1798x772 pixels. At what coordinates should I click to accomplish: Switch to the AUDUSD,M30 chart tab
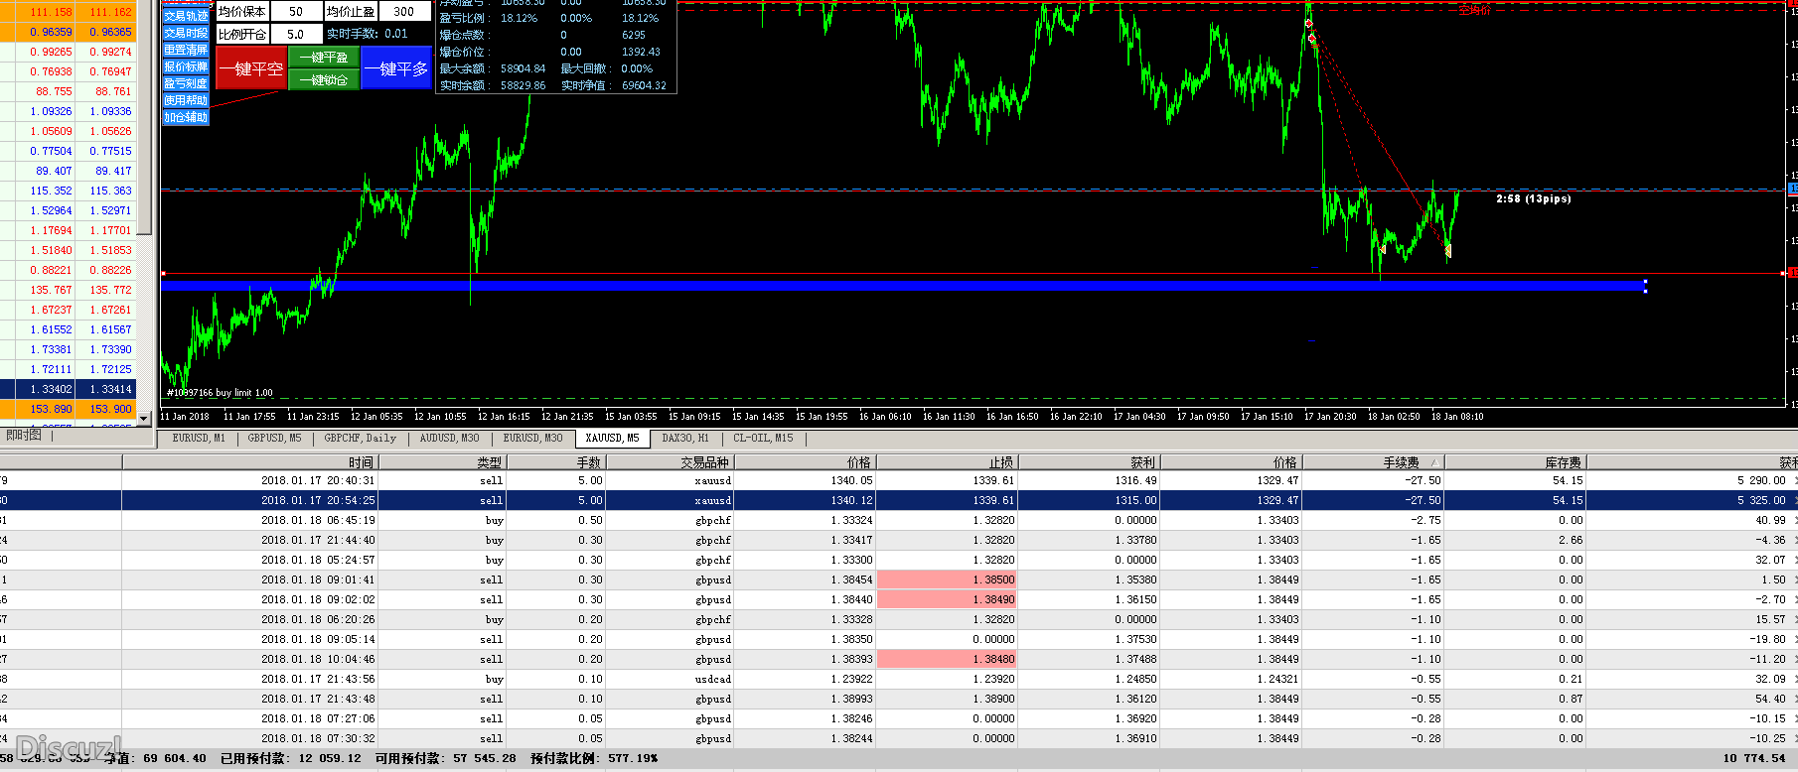[449, 438]
